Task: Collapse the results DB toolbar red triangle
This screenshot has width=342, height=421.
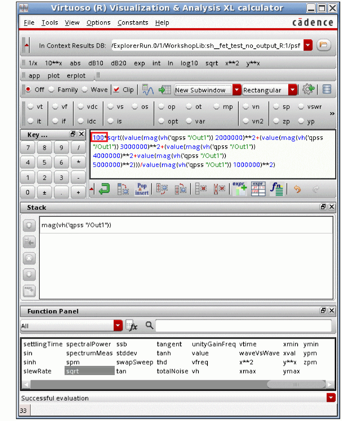Action: [26, 45]
